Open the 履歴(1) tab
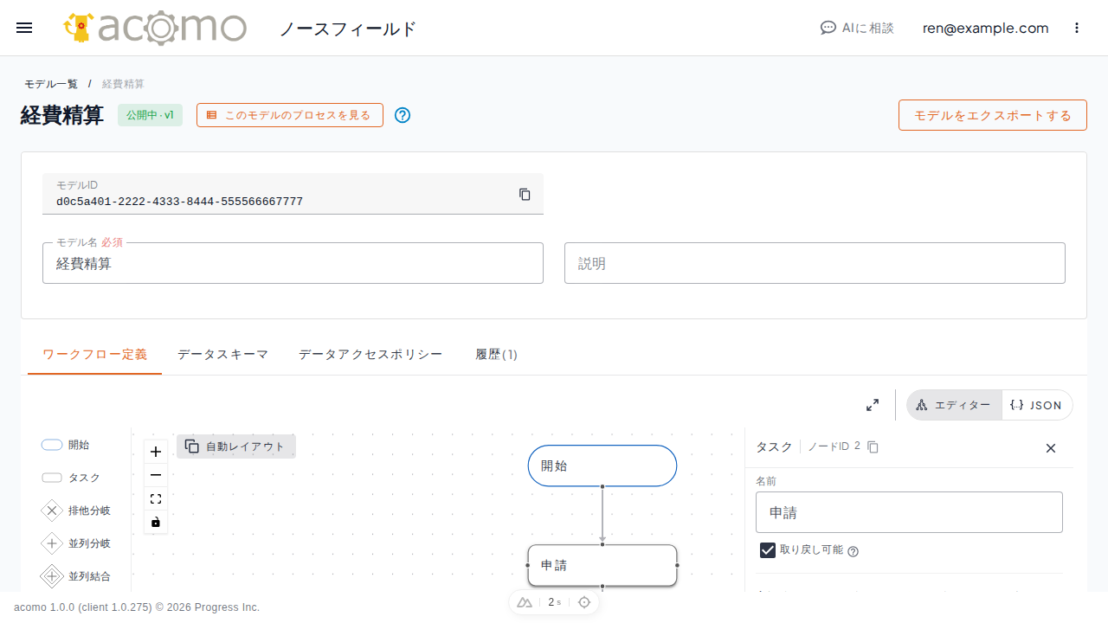The width and height of the screenshot is (1108, 623). (x=497, y=354)
